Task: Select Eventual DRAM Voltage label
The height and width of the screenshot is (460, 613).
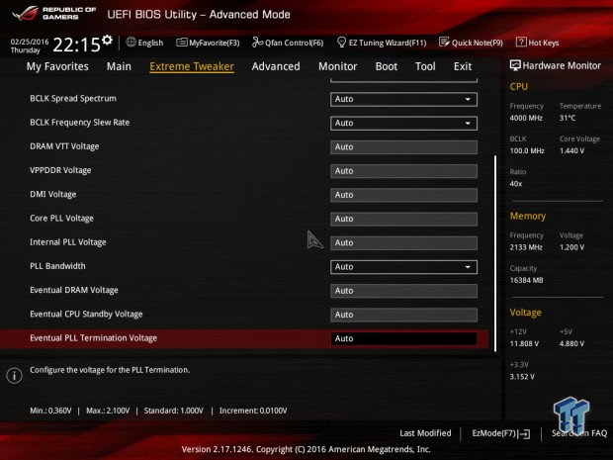Action: (74, 290)
